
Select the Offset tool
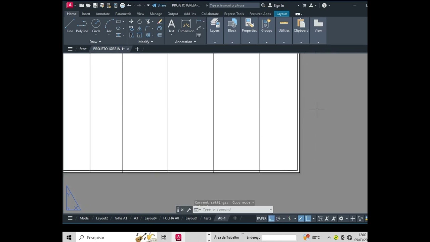tap(160, 35)
